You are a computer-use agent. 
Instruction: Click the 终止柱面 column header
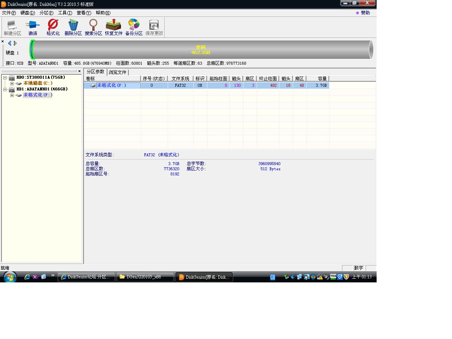pos(268,79)
